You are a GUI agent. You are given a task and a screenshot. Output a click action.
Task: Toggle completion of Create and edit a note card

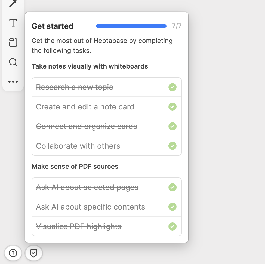pyautogui.click(x=172, y=107)
